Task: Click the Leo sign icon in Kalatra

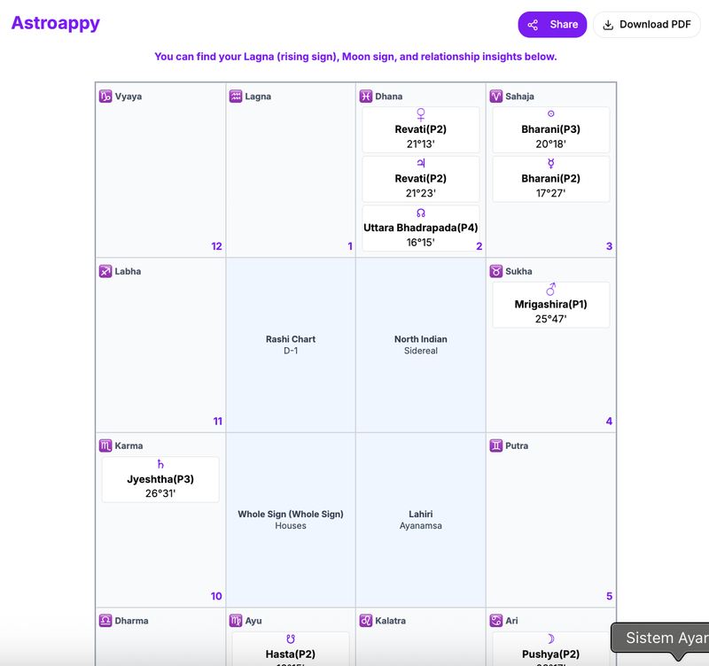Action: (x=366, y=621)
